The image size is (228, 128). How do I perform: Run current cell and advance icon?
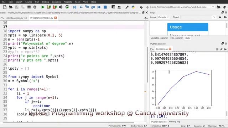[55, 7]
